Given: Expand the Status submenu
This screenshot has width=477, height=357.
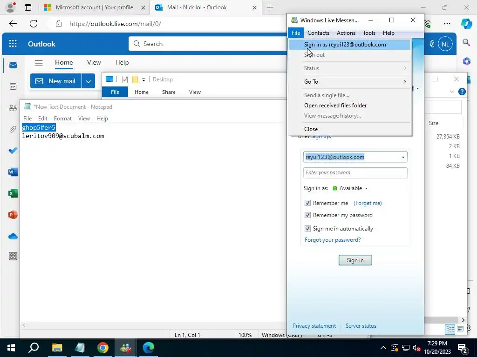Looking at the screenshot, I should (x=350, y=68).
